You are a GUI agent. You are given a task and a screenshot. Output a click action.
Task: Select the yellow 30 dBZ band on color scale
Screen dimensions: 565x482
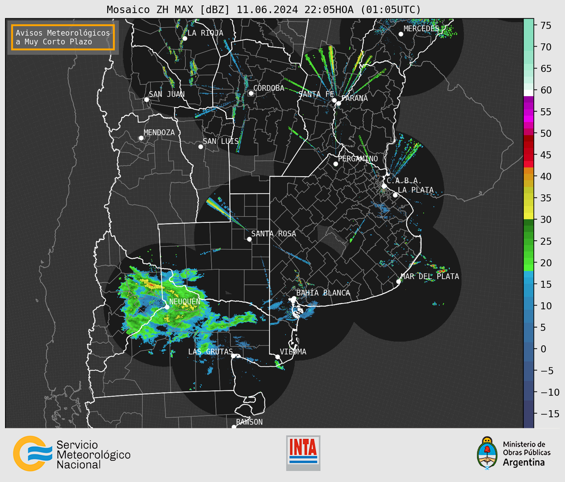coord(528,216)
